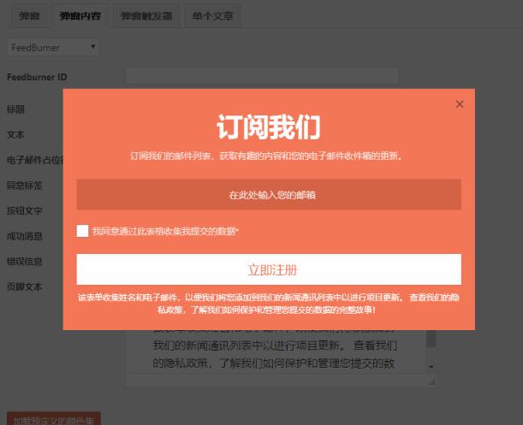Click the 订阅我们 popup heading
The image size is (523, 425).
(269, 127)
